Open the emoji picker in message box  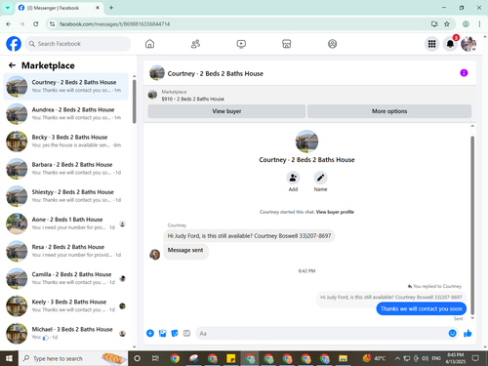(x=452, y=333)
